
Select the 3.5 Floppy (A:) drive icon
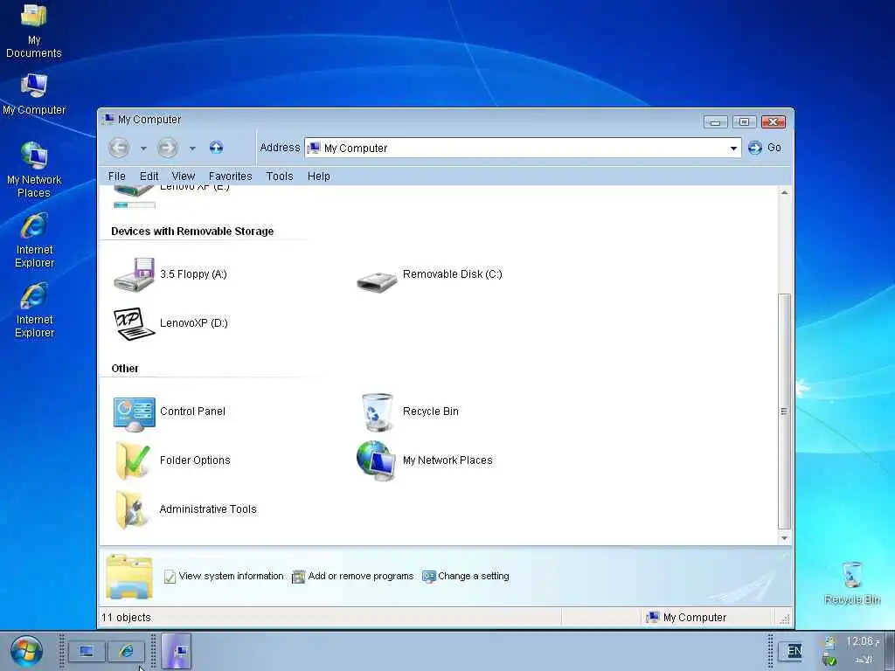134,274
